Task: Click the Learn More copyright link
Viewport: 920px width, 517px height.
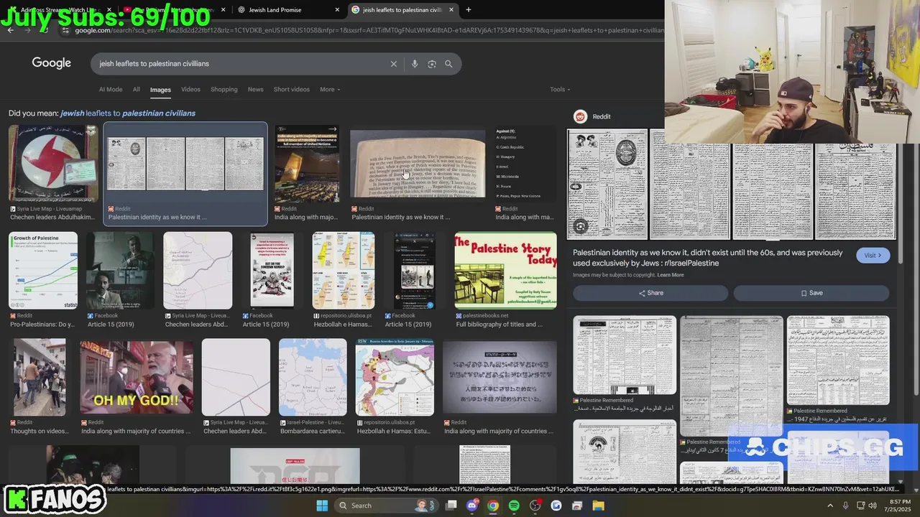Action: click(x=670, y=275)
